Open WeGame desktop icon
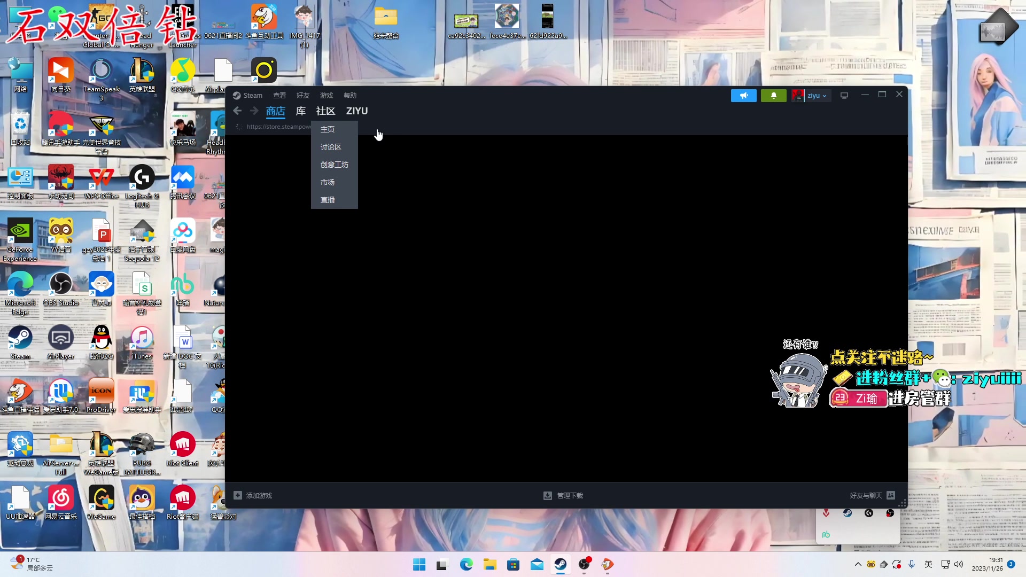 click(x=102, y=503)
